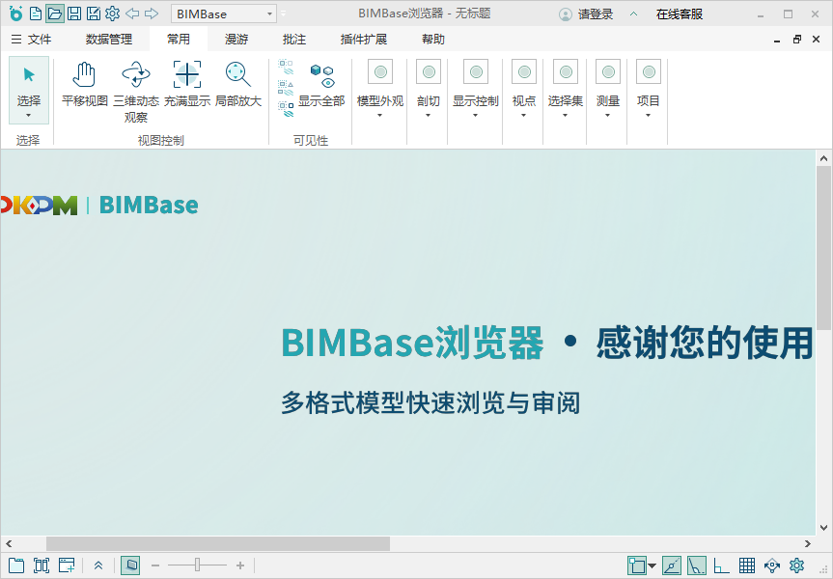Image resolution: width=833 pixels, height=579 pixels.
Task: Click the horizontal scrollbar thumb
Action: click(218, 543)
